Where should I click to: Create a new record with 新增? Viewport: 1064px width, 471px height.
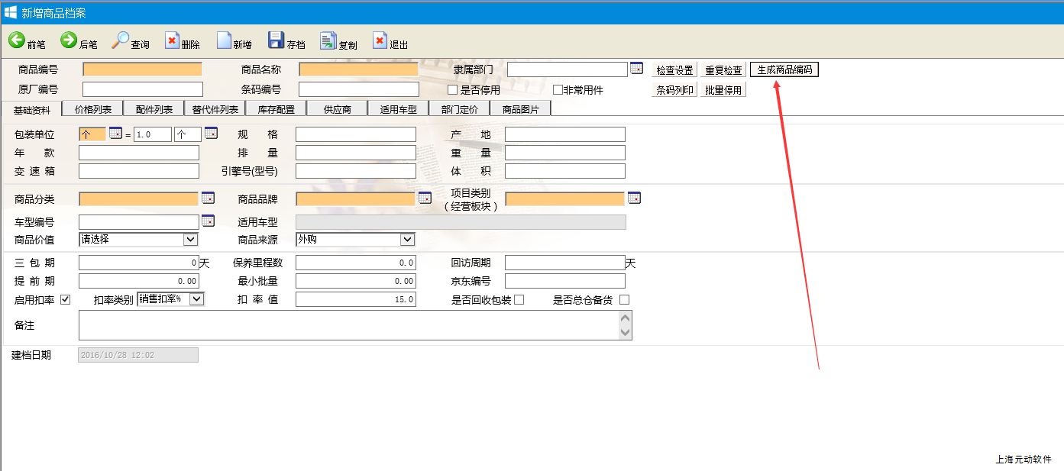(224, 40)
